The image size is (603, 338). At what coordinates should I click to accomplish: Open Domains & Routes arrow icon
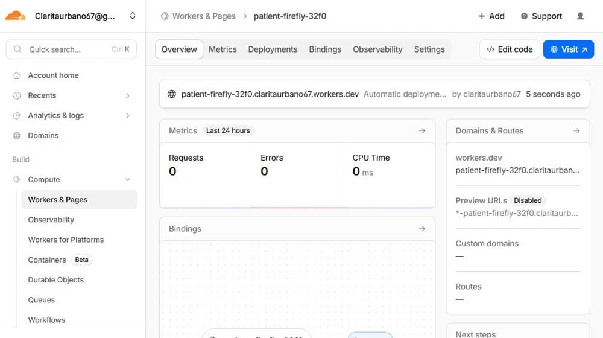point(576,130)
